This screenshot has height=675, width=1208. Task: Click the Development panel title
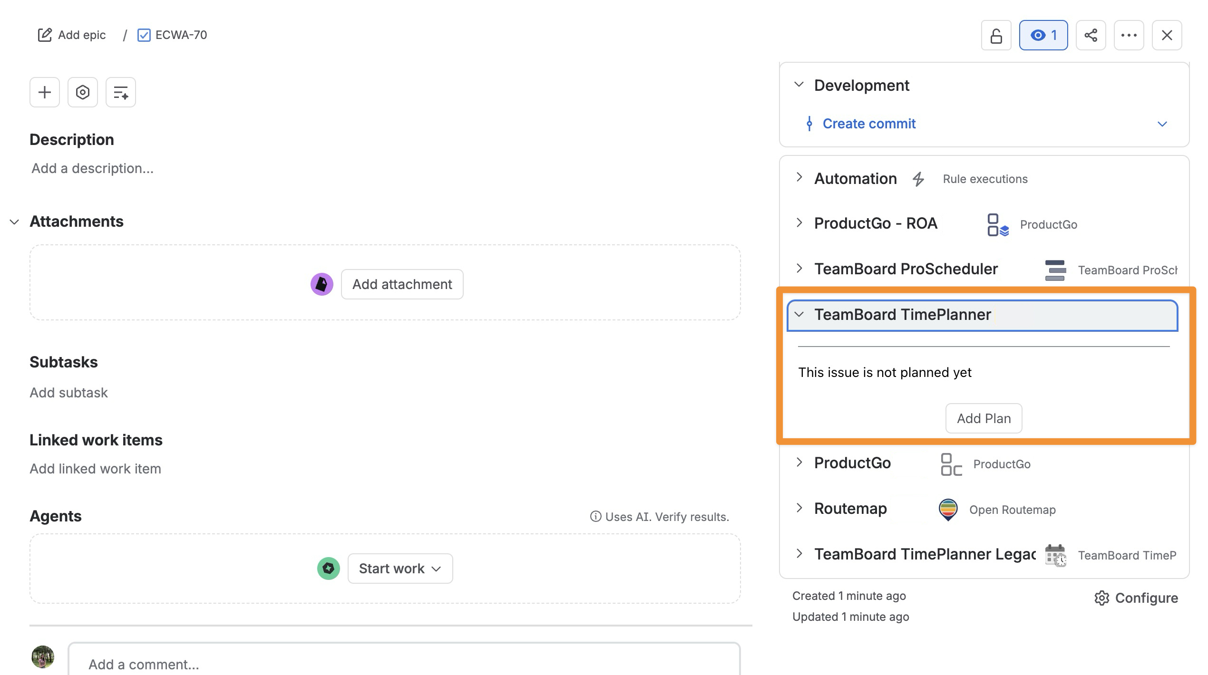(x=862, y=86)
